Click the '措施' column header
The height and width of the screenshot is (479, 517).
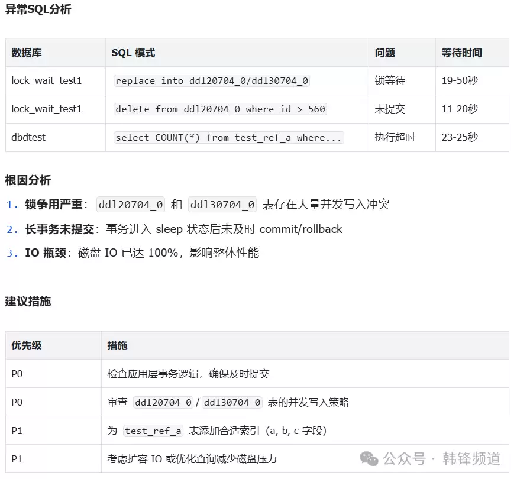(x=117, y=345)
